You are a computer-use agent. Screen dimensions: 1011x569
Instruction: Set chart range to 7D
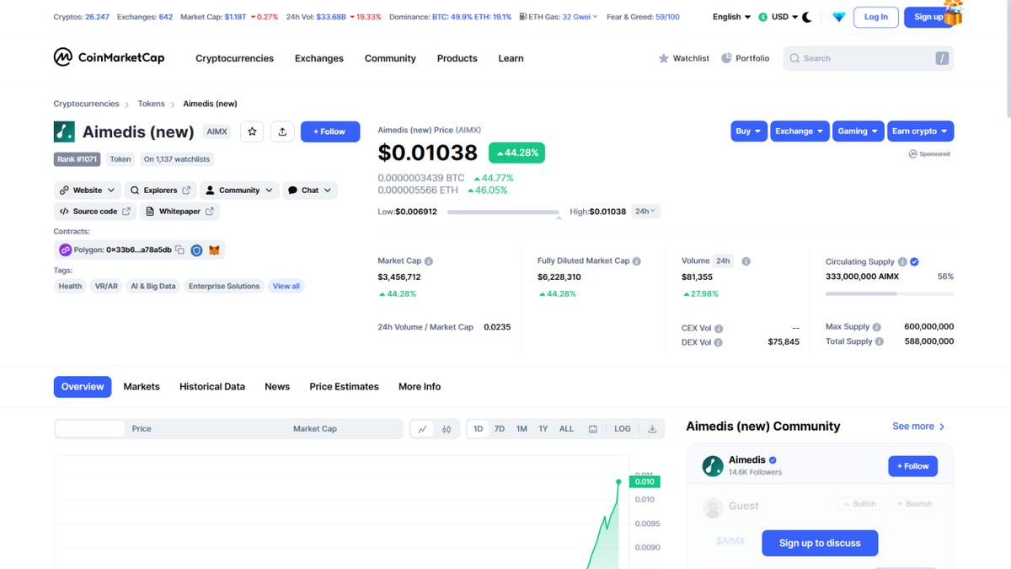click(x=500, y=429)
